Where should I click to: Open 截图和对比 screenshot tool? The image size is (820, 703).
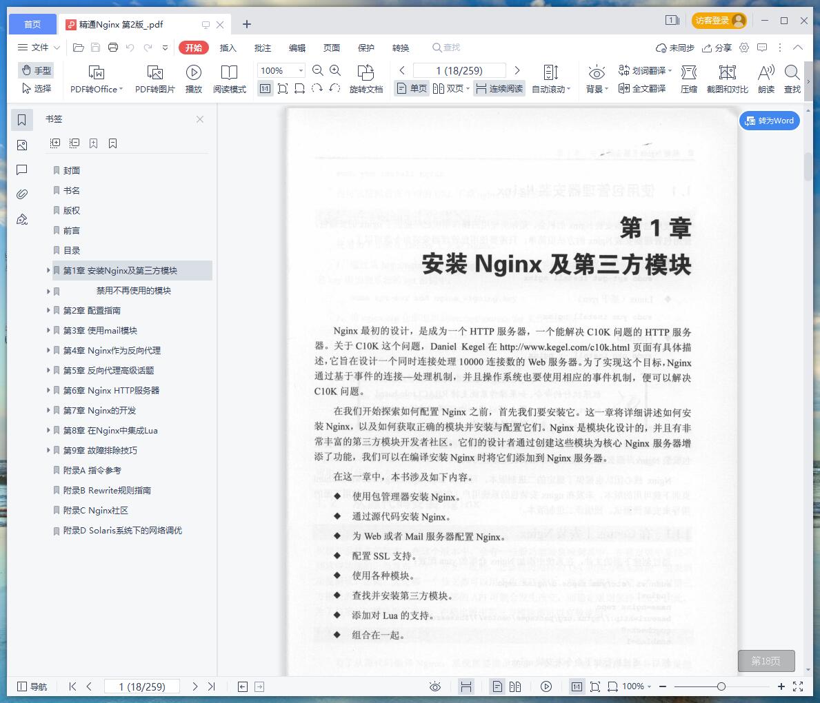coord(728,79)
